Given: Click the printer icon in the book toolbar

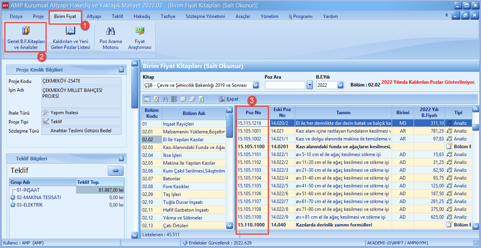Looking at the screenshot, I should (x=192, y=99).
